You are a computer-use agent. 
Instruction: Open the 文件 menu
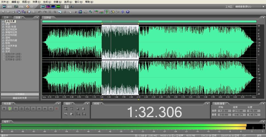click(5, 2)
